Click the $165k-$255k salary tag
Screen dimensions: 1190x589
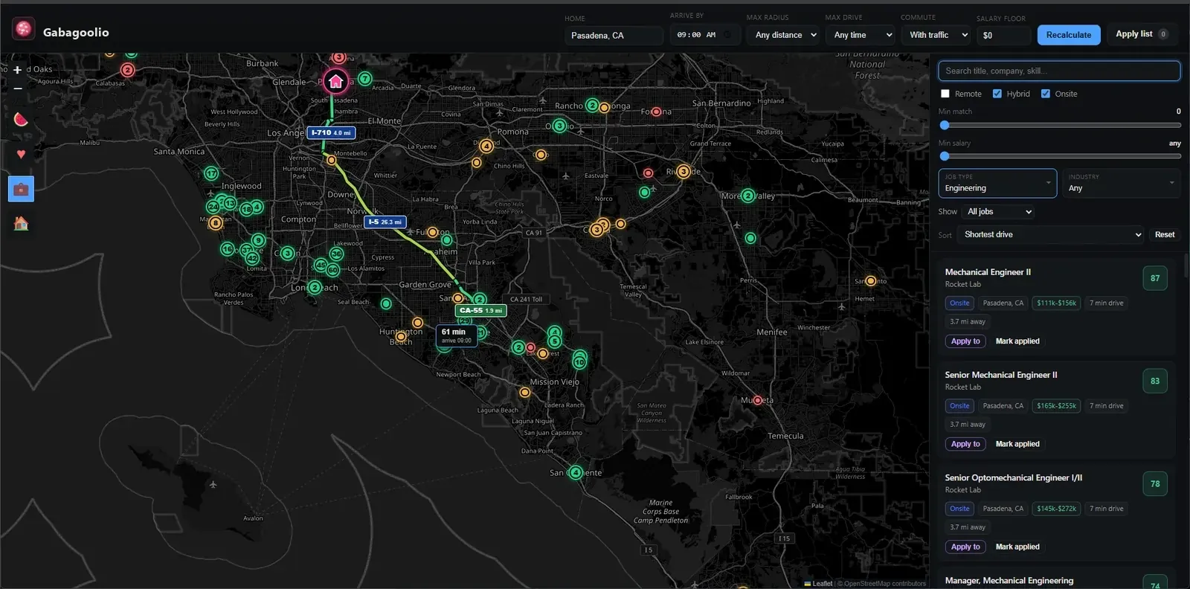point(1056,406)
